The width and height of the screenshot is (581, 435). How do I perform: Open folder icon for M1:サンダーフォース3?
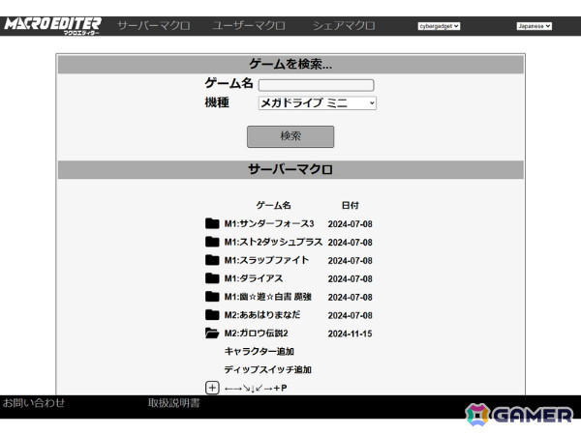pyautogui.click(x=212, y=223)
